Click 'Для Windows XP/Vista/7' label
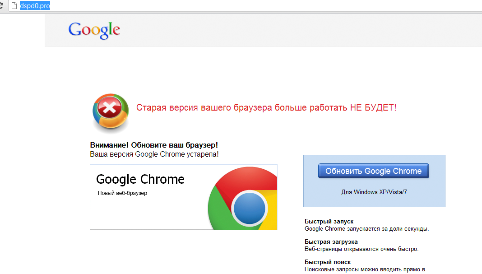482x274 pixels. pos(374,192)
